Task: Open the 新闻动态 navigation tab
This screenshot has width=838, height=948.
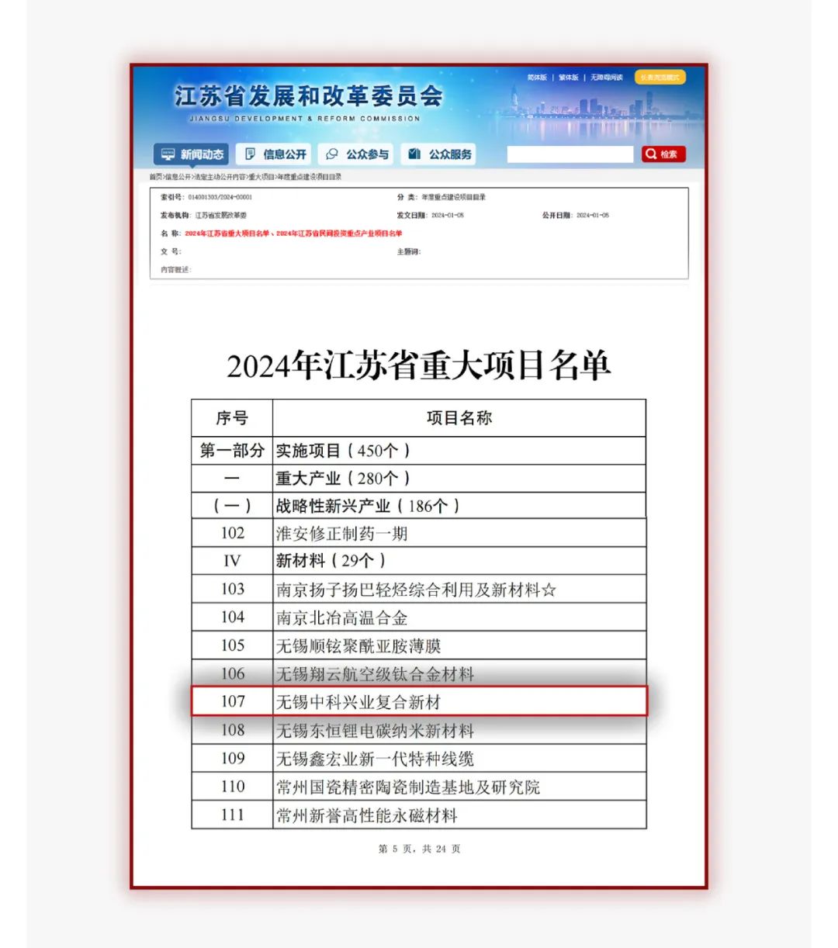Action: [191, 154]
